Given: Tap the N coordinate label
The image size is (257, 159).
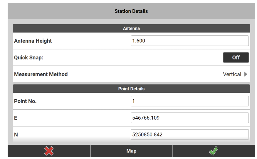Looking at the screenshot, I should coord(16,134).
